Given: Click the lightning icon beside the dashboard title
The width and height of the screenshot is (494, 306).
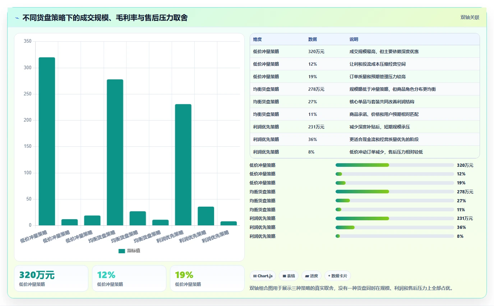Looking at the screenshot, I should (17, 18).
